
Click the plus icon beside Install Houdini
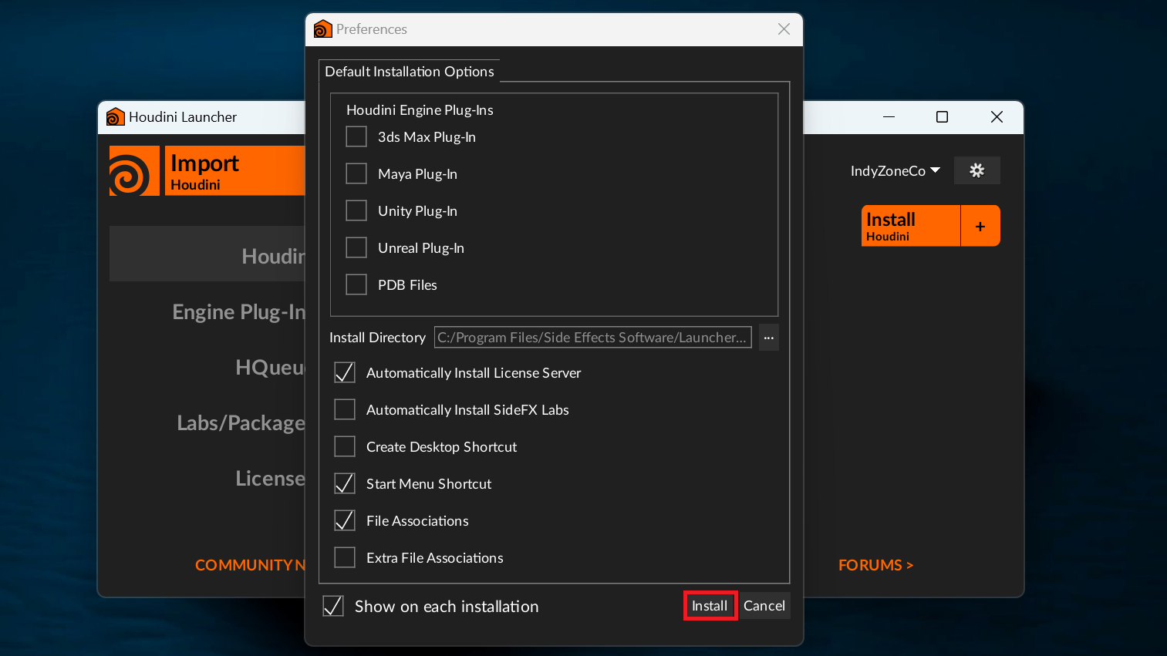[x=980, y=226]
